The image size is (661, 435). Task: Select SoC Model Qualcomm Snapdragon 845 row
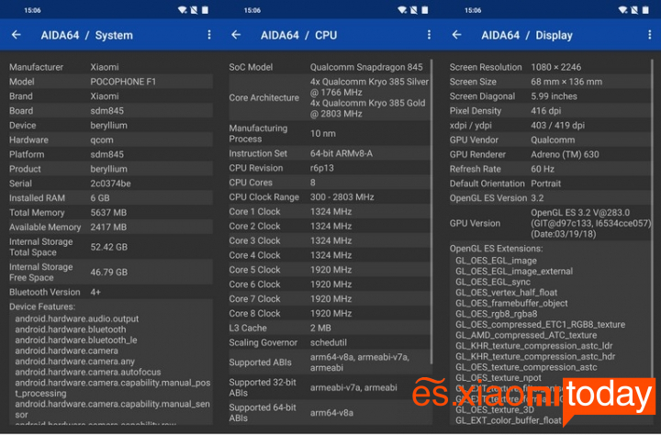(x=330, y=67)
